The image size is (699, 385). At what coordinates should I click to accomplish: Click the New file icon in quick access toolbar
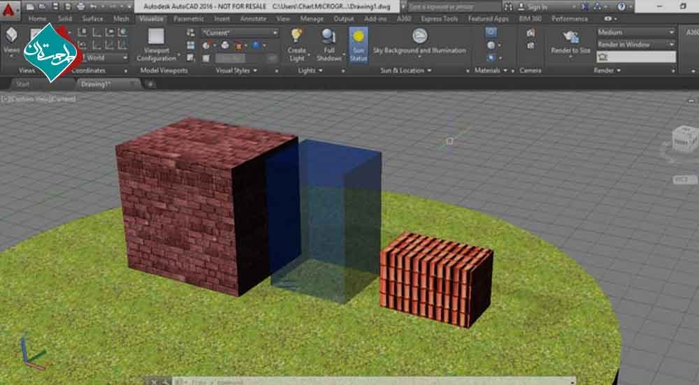click(x=30, y=7)
